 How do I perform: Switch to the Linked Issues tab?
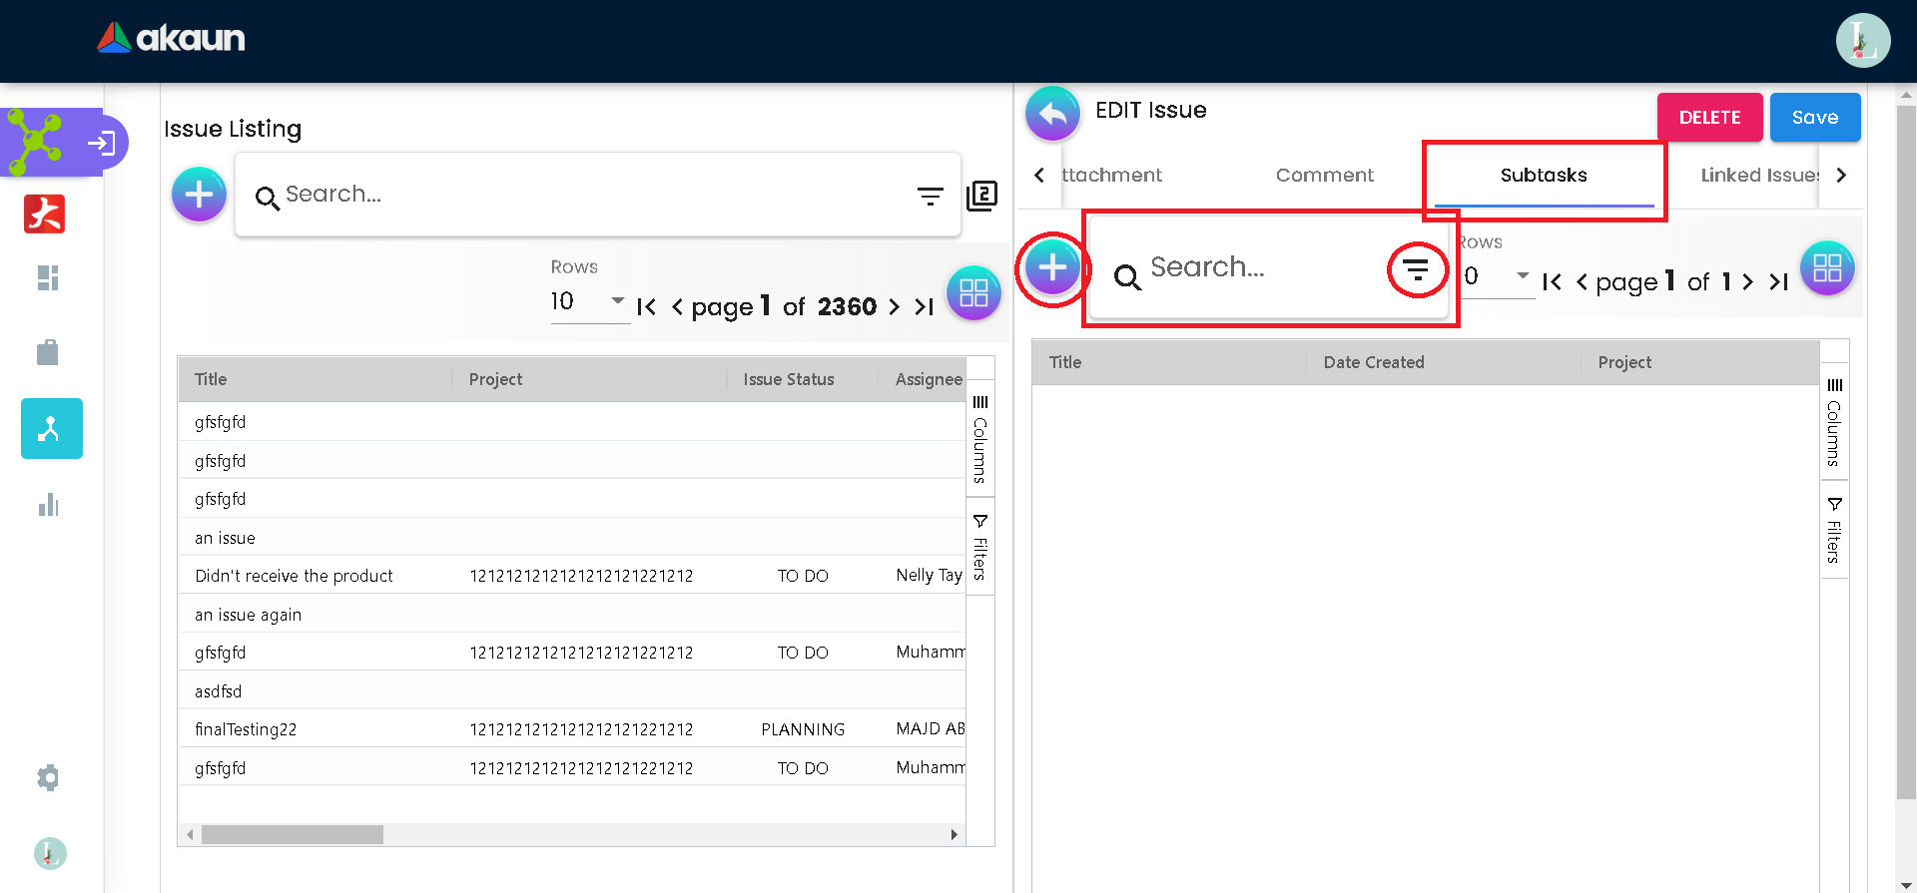[1759, 176]
